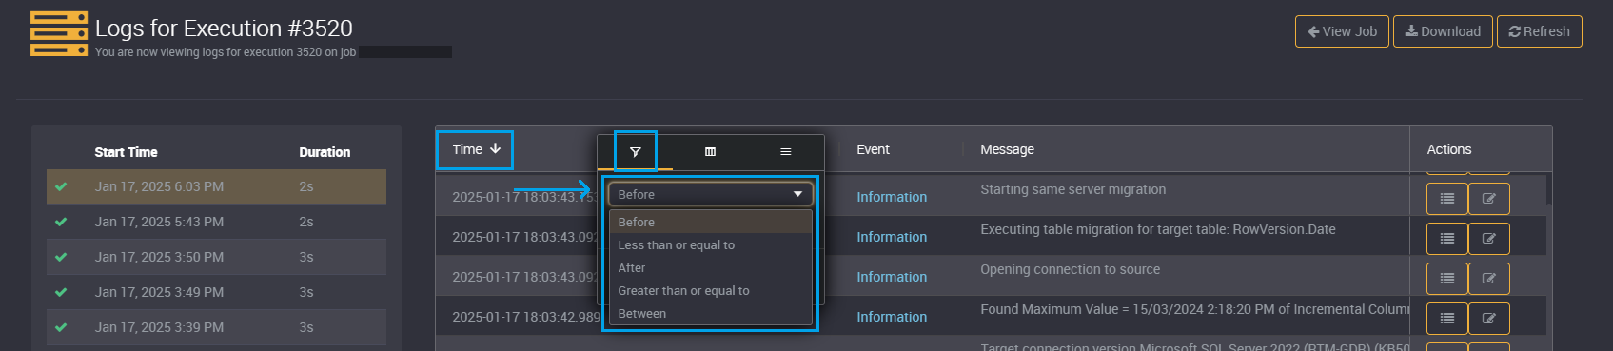Viewport: 1613px width, 351px height.
Task: Select execution started Jan 17, 2025 5:43 PM
Action: pyautogui.click(x=216, y=222)
